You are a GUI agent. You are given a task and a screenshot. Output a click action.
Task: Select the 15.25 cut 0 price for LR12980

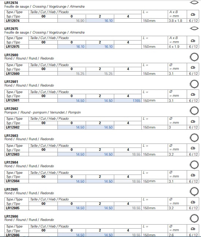point(72,74)
